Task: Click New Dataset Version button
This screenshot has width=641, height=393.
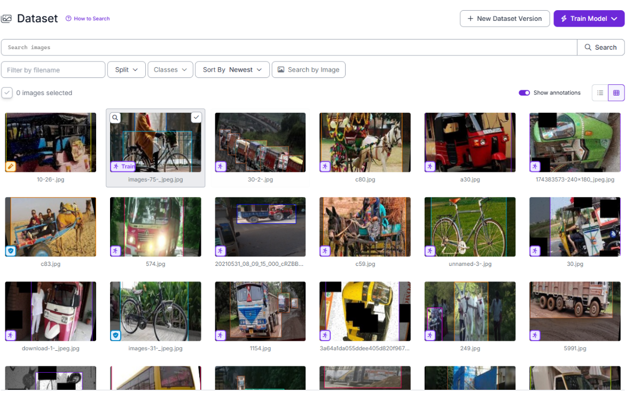Action: coord(505,19)
